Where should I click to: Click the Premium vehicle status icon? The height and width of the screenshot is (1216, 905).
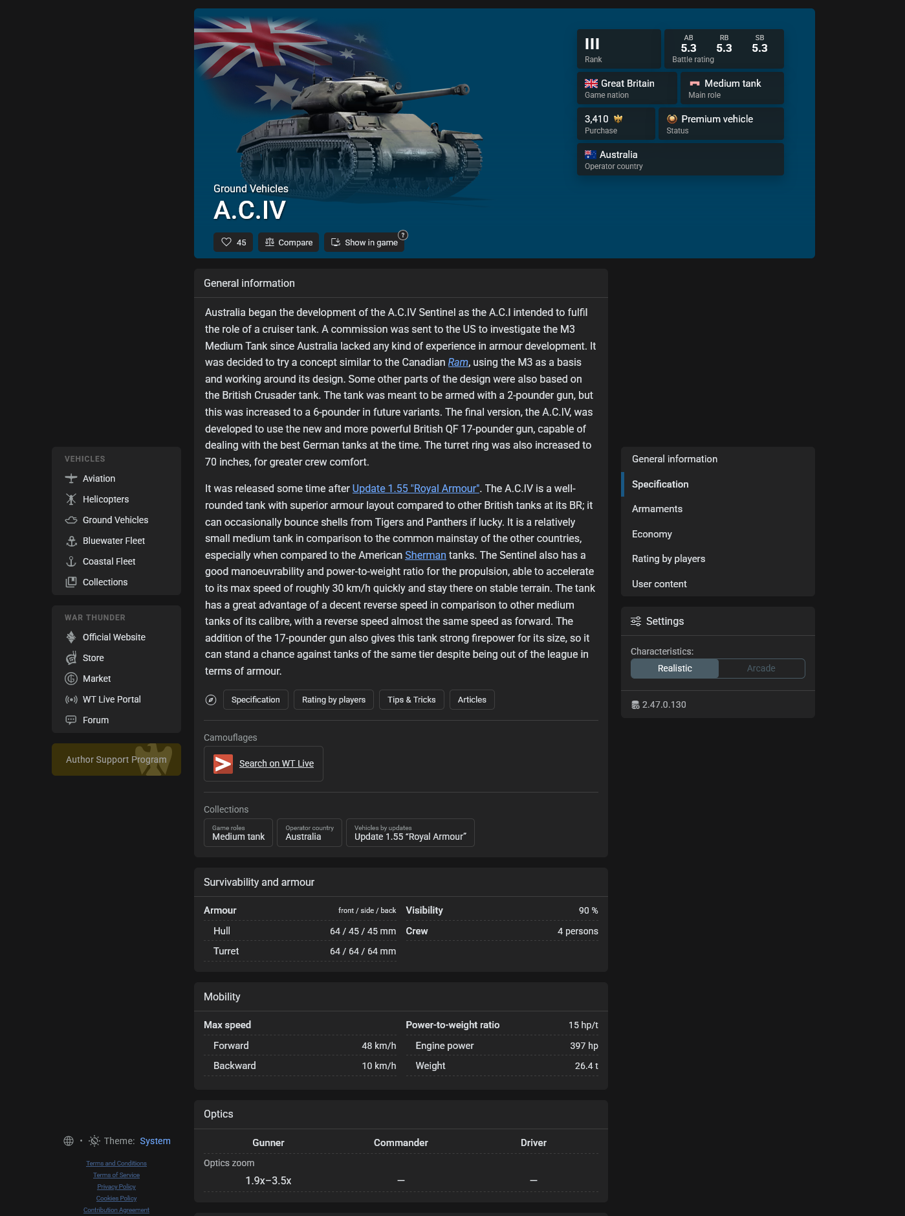pos(672,119)
